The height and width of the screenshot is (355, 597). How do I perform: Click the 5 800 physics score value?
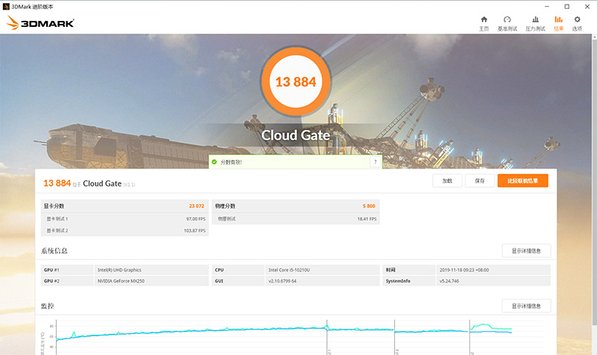pos(369,206)
